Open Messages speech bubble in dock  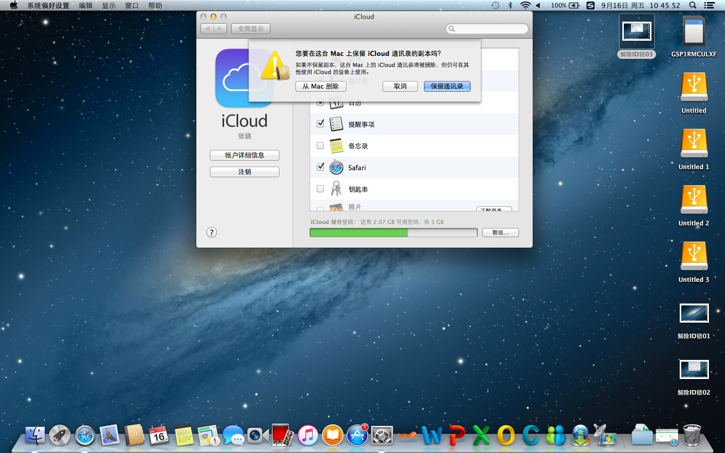click(x=234, y=435)
